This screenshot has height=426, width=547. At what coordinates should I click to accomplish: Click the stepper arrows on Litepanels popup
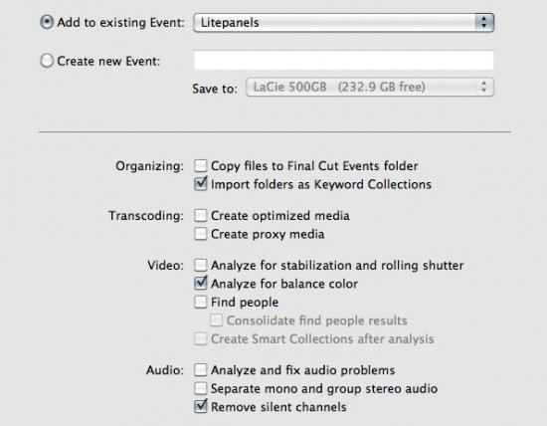(484, 23)
